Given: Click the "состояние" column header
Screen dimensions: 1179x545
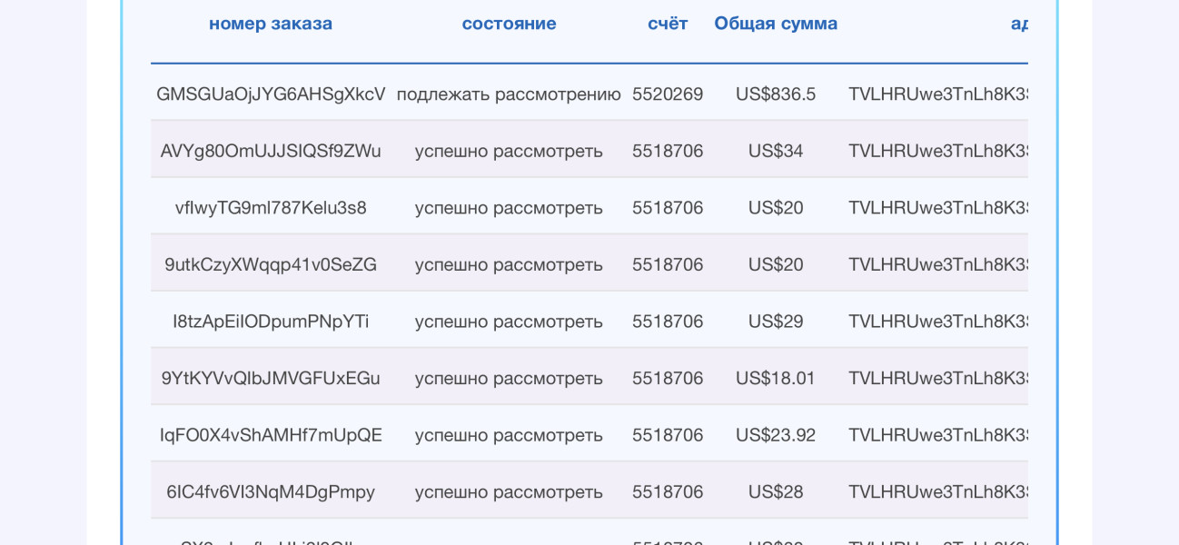Looking at the screenshot, I should pos(509,24).
